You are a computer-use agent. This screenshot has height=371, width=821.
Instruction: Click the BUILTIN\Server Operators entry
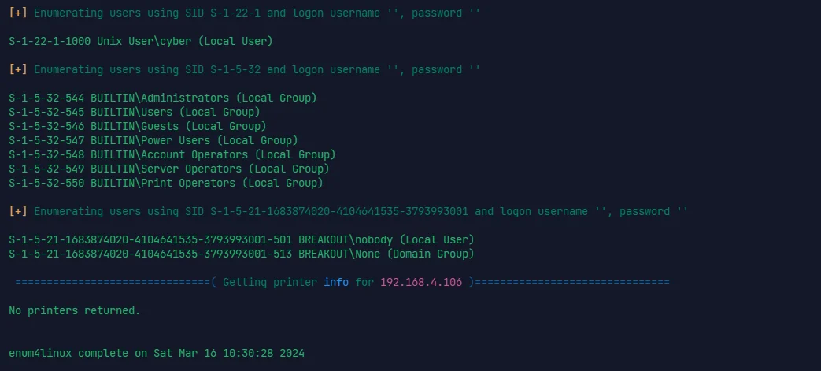click(169, 169)
